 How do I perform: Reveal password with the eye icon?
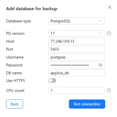[100, 65]
